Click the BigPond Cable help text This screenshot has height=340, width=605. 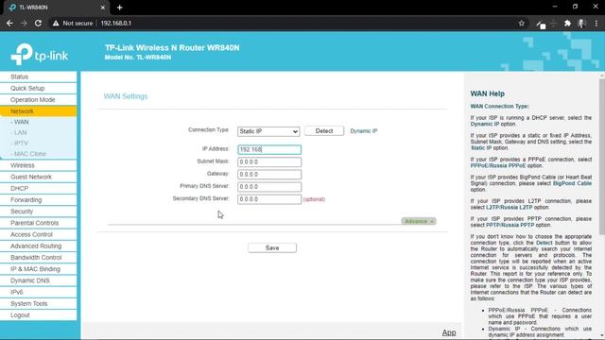tap(572, 183)
